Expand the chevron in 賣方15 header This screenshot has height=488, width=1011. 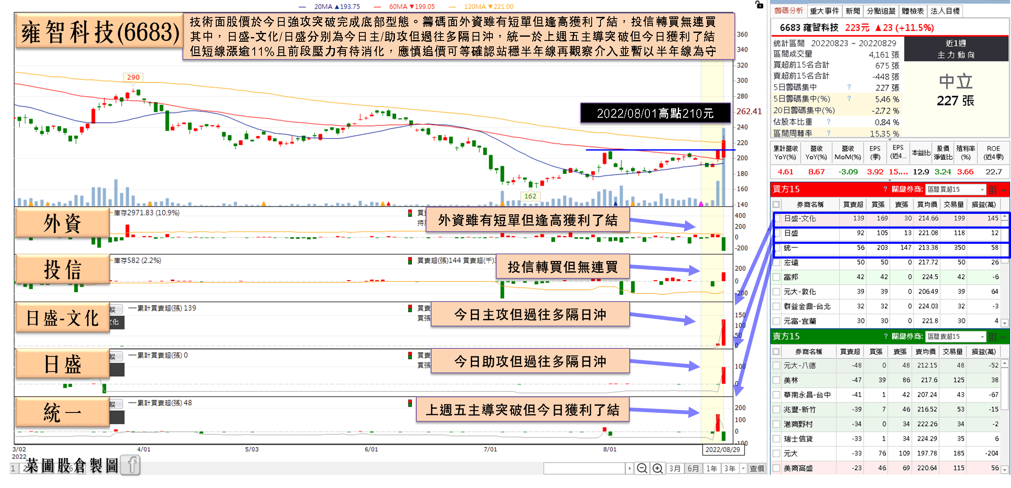(1003, 337)
